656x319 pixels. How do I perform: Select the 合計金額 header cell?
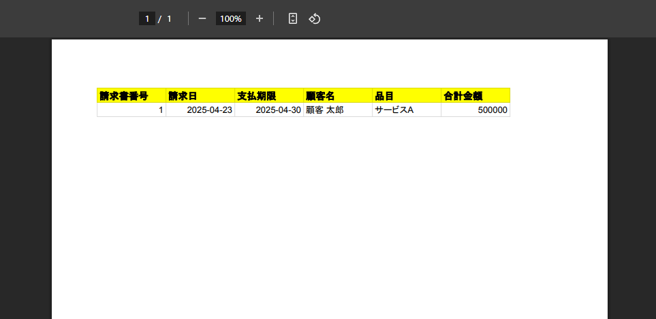pyautogui.click(x=475, y=96)
